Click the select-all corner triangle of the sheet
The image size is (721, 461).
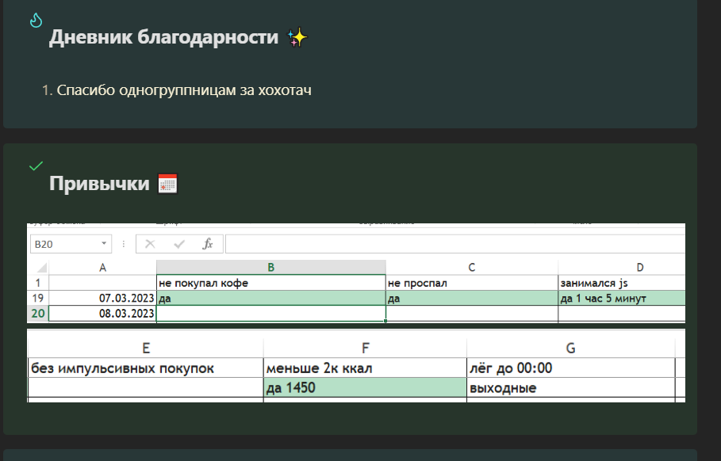[x=41, y=268]
